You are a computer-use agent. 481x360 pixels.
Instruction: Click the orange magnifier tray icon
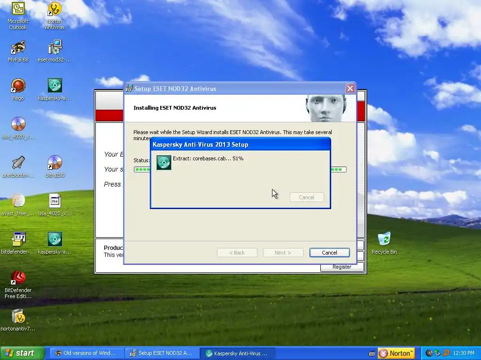click(x=446, y=353)
